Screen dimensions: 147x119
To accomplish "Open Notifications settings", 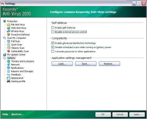I will [x=17, y=68].
